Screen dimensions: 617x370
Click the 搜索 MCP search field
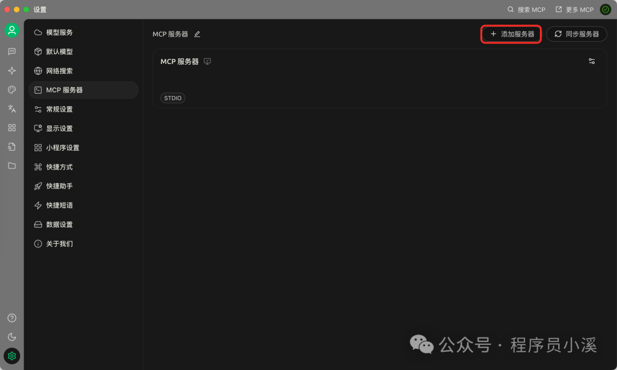pyautogui.click(x=526, y=10)
